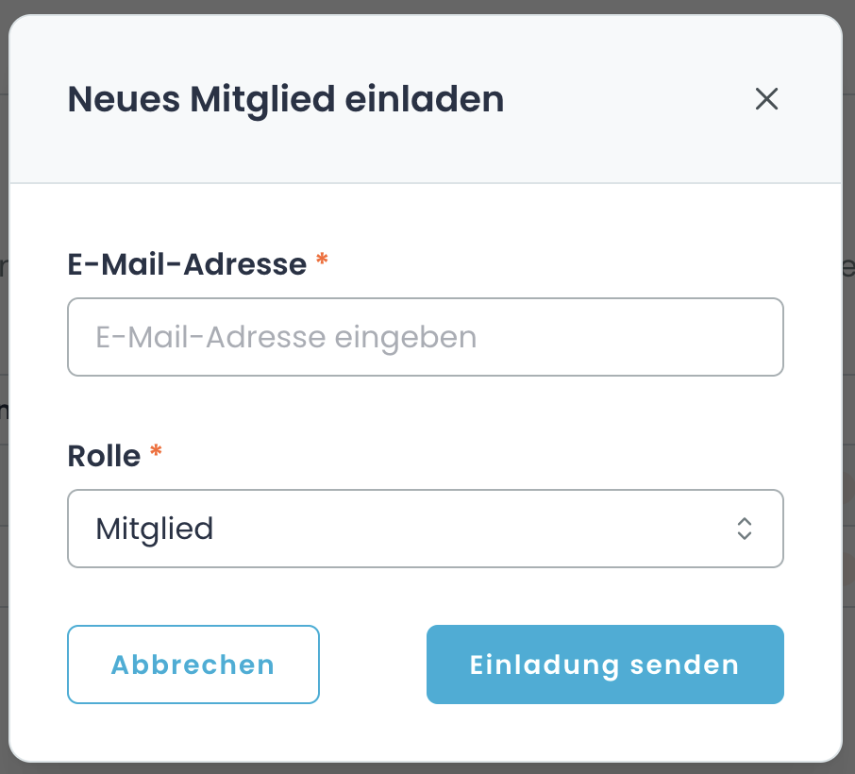This screenshot has width=855, height=774.
Task: Click the dialog title 'Neues Mitglied einladen'
Action: pyautogui.click(x=285, y=99)
